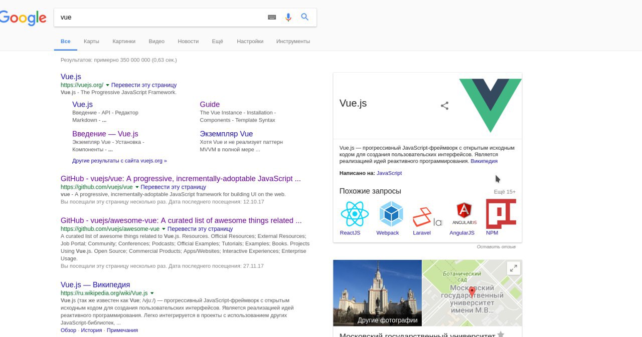The height and width of the screenshot is (337, 642).
Task: Show Другие результаты с сайта vuejs.org
Action: point(119,161)
